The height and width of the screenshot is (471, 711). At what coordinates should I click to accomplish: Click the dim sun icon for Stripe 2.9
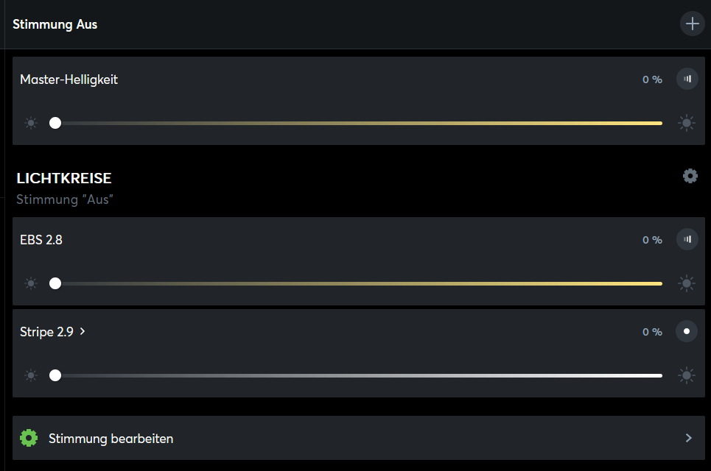pos(30,375)
